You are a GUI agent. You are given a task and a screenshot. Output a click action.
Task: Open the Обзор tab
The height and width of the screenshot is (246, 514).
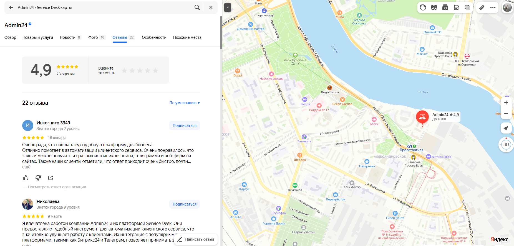pyautogui.click(x=10, y=37)
